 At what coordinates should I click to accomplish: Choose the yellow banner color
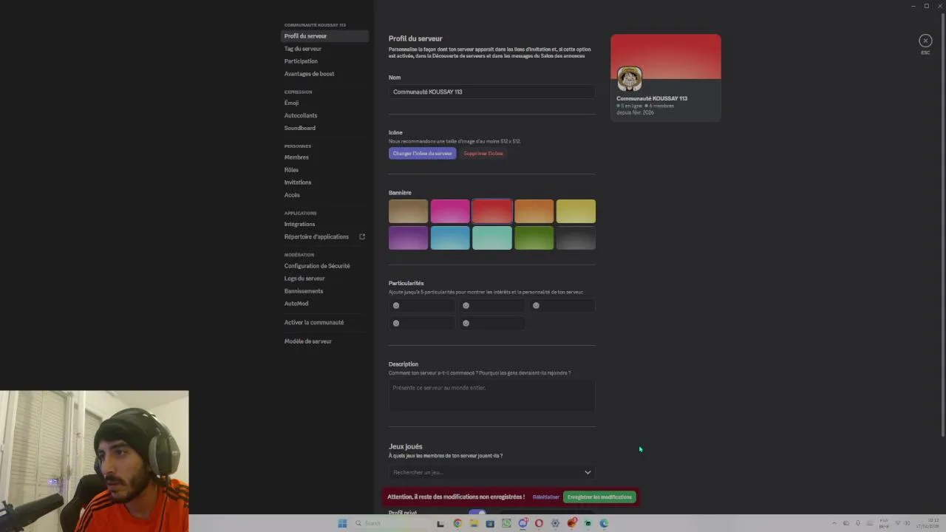tap(576, 211)
